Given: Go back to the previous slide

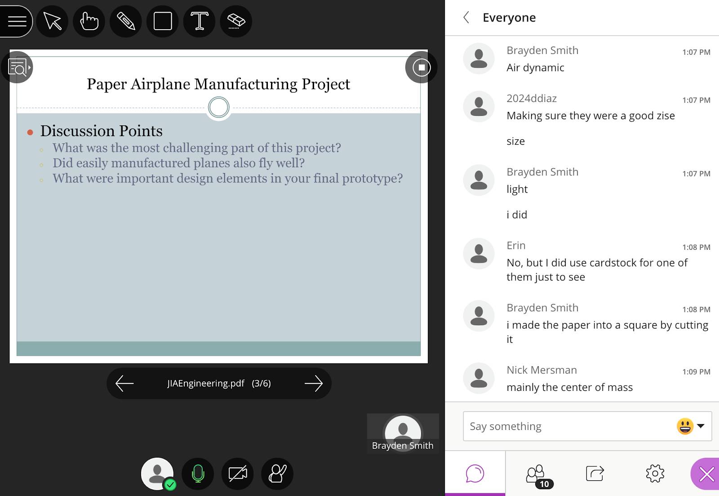Looking at the screenshot, I should click(124, 383).
